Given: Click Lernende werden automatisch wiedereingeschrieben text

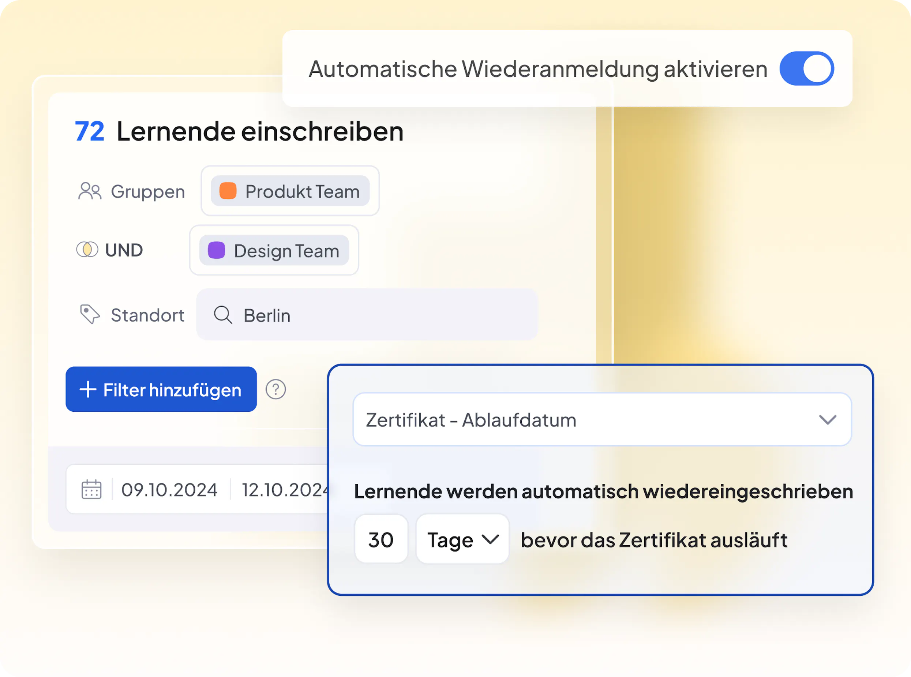Looking at the screenshot, I should 603,491.
